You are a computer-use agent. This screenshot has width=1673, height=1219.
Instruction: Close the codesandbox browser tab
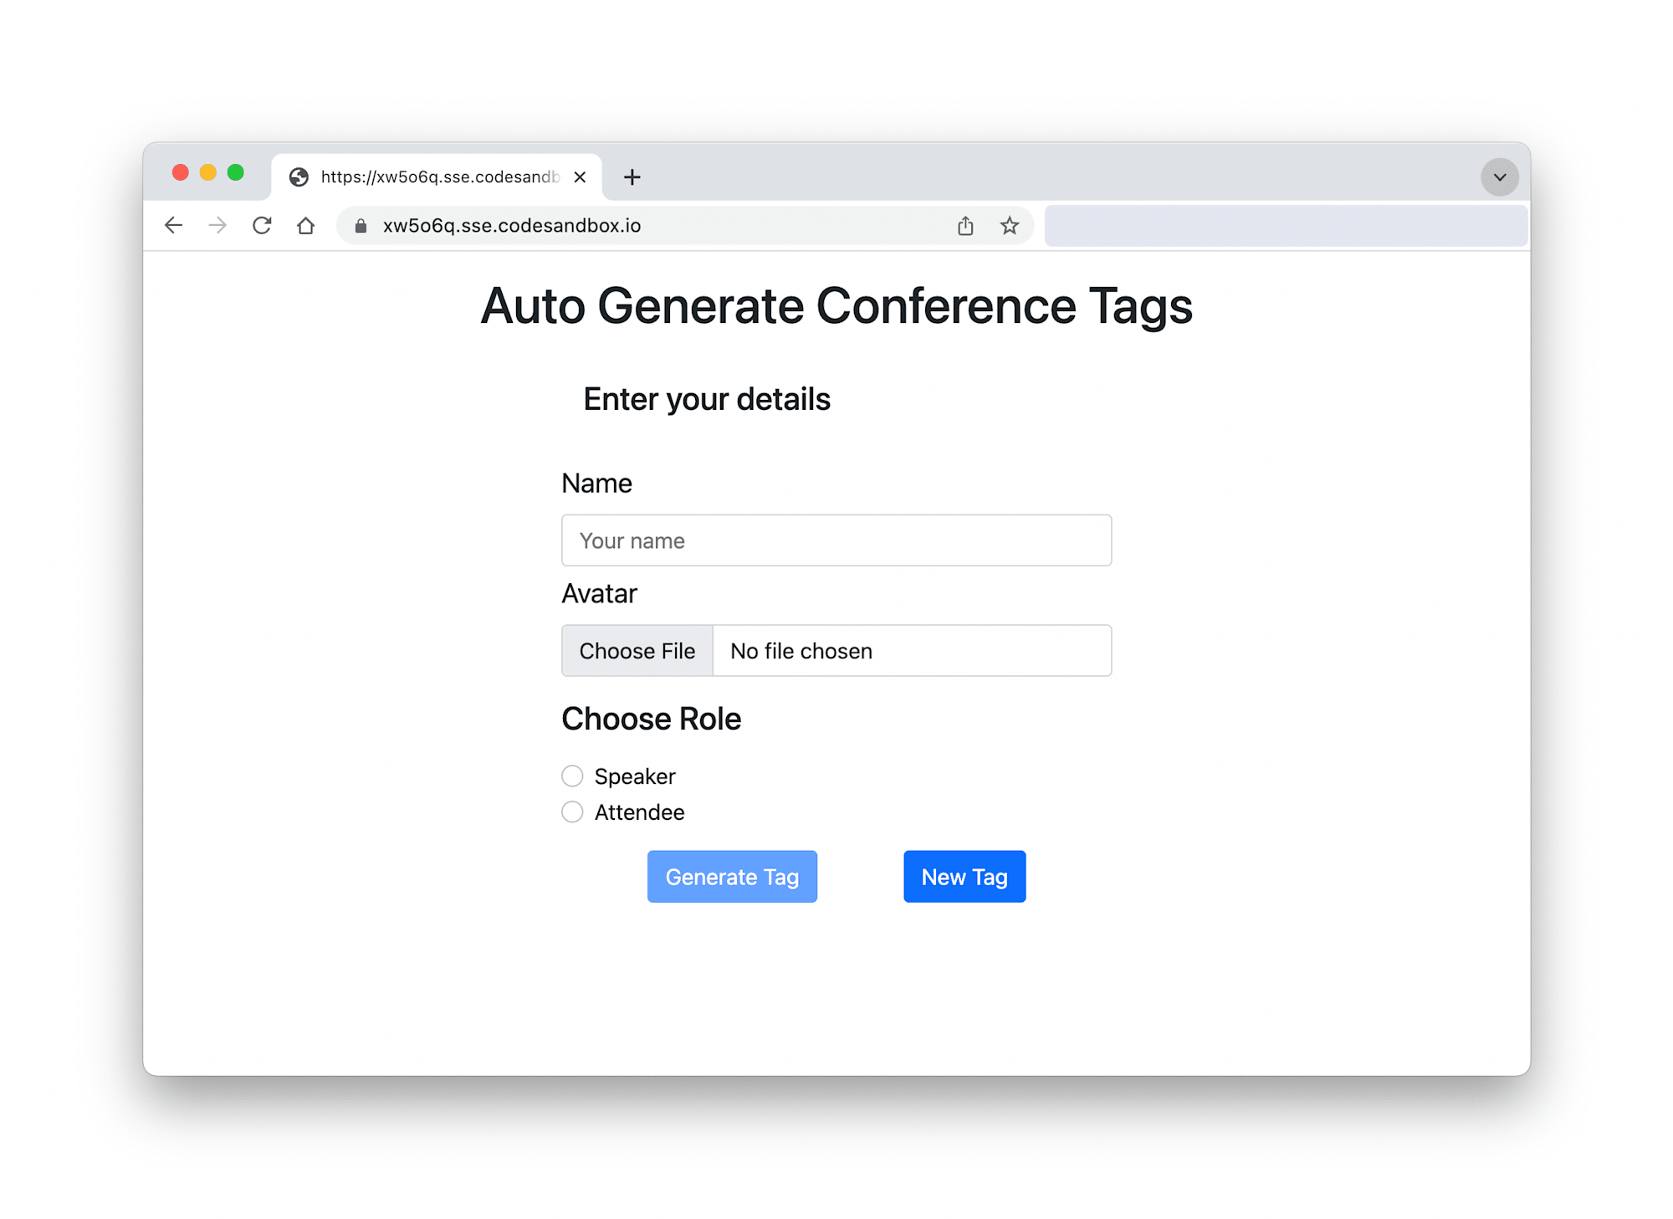click(580, 177)
